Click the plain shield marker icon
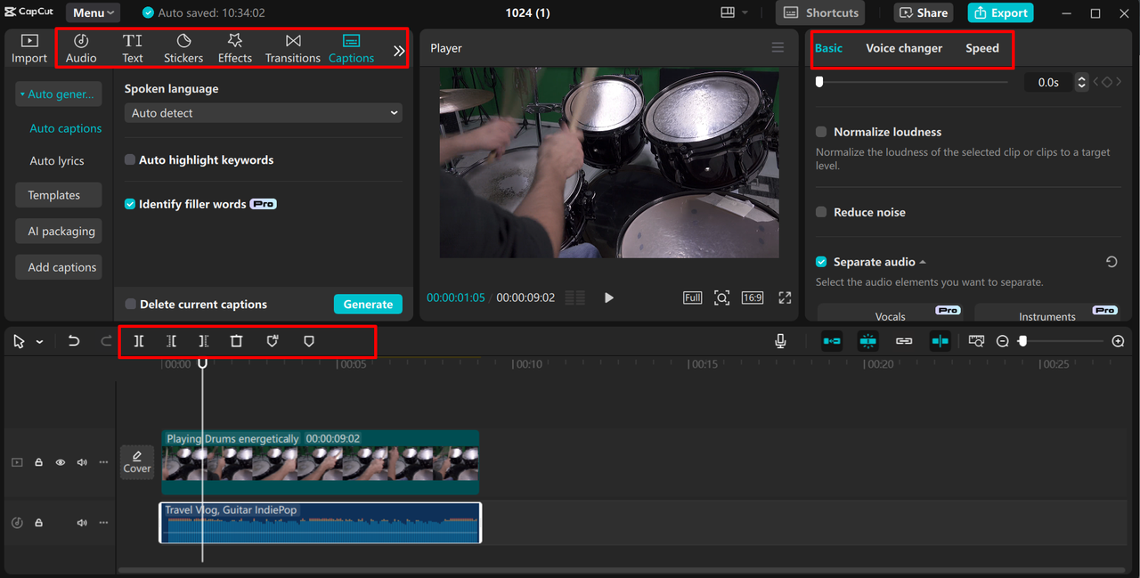The width and height of the screenshot is (1140, 578). pyautogui.click(x=309, y=341)
